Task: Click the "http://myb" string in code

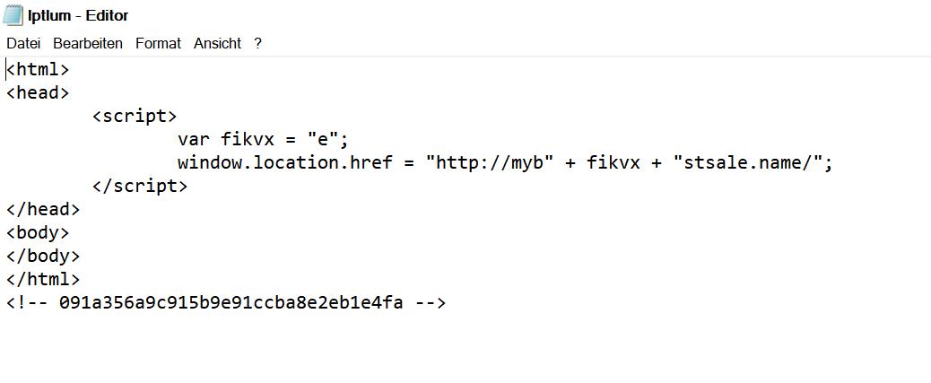Action: point(490,162)
